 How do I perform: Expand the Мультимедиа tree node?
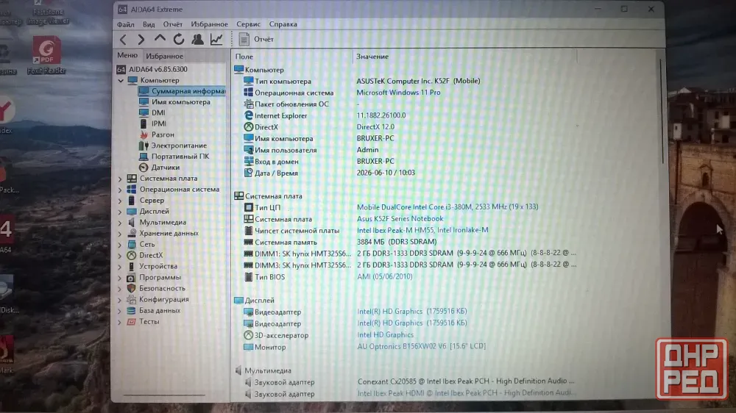(x=120, y=223)
